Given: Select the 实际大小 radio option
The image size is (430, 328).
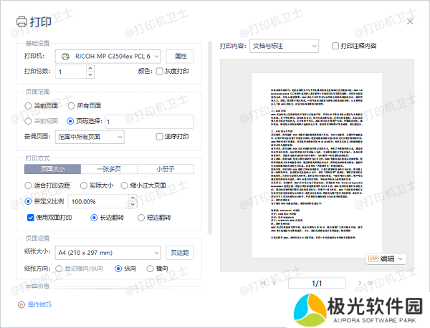Looking at the screenshot, I should click(x=84, y=185).
